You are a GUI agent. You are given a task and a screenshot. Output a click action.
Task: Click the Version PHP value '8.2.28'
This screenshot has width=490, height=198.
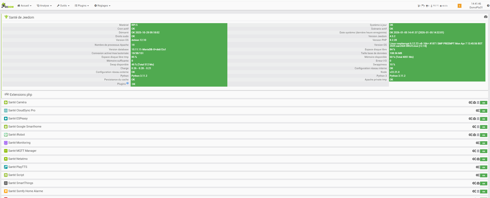click(393, 40)
